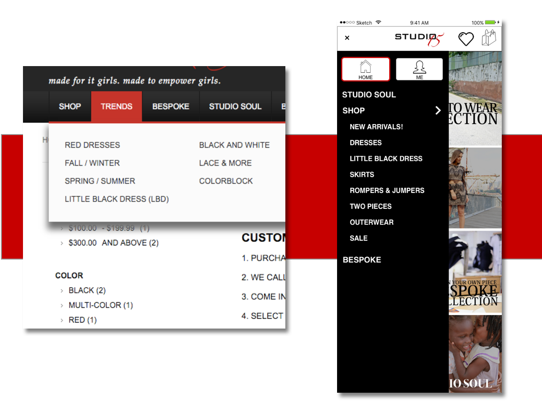The height and width of the screenshot is (409, 542).
Task: Tap the ME profile button
Action: click(419, 69)
